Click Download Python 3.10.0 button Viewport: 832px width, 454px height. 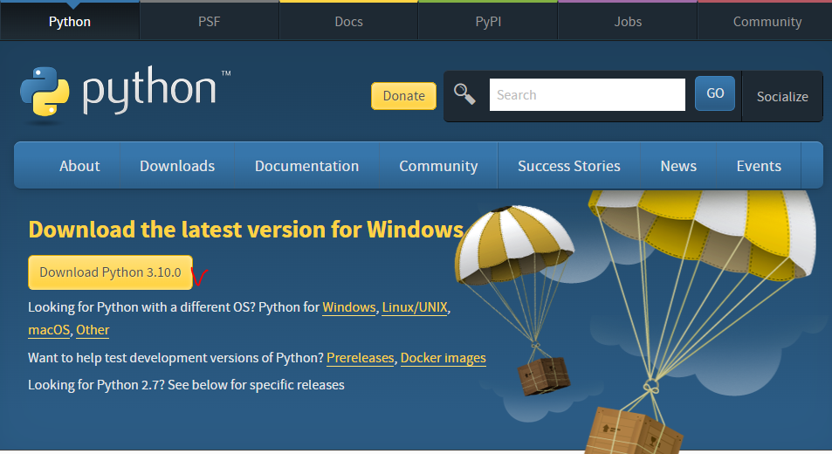tap(110, 272)
